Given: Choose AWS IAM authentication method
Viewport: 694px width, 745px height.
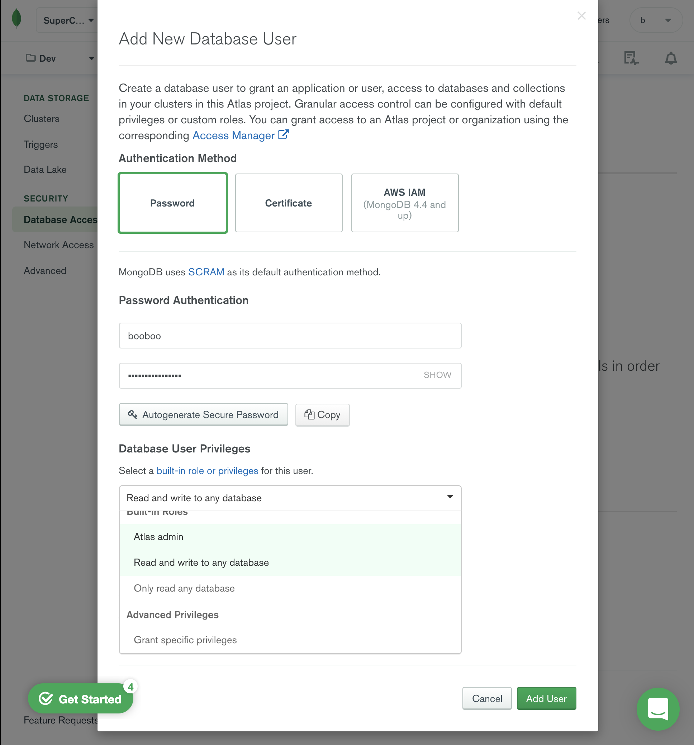Looking at the screenshot, I should click(405, 203).
